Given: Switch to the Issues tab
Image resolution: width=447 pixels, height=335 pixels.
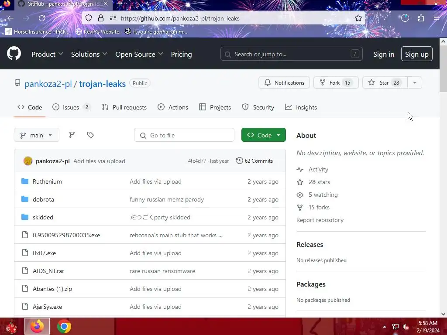Looking at the screenshot, I should (72, 107).
